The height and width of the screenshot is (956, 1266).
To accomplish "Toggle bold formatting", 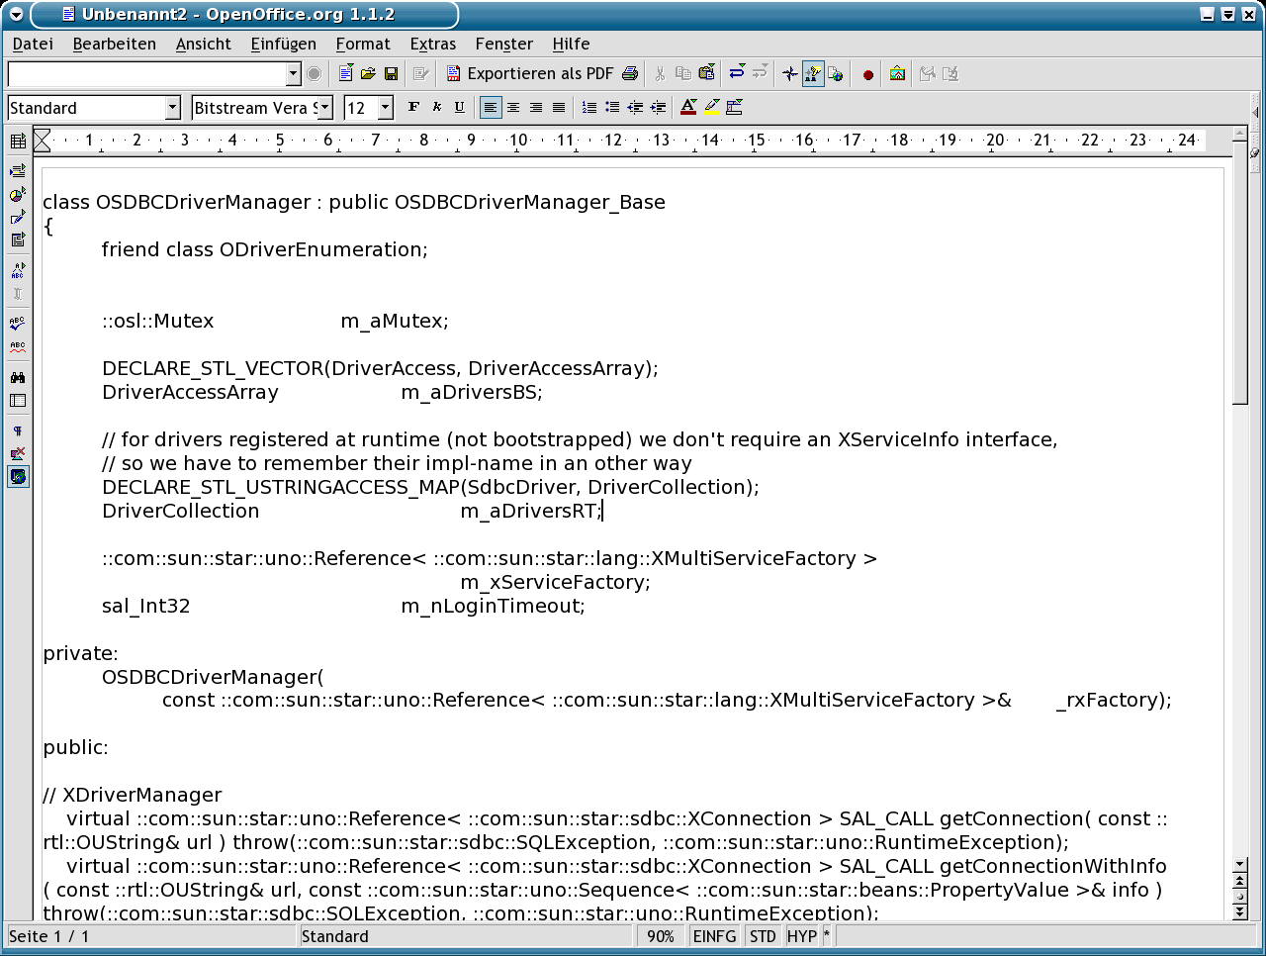I will coord(413,108).
